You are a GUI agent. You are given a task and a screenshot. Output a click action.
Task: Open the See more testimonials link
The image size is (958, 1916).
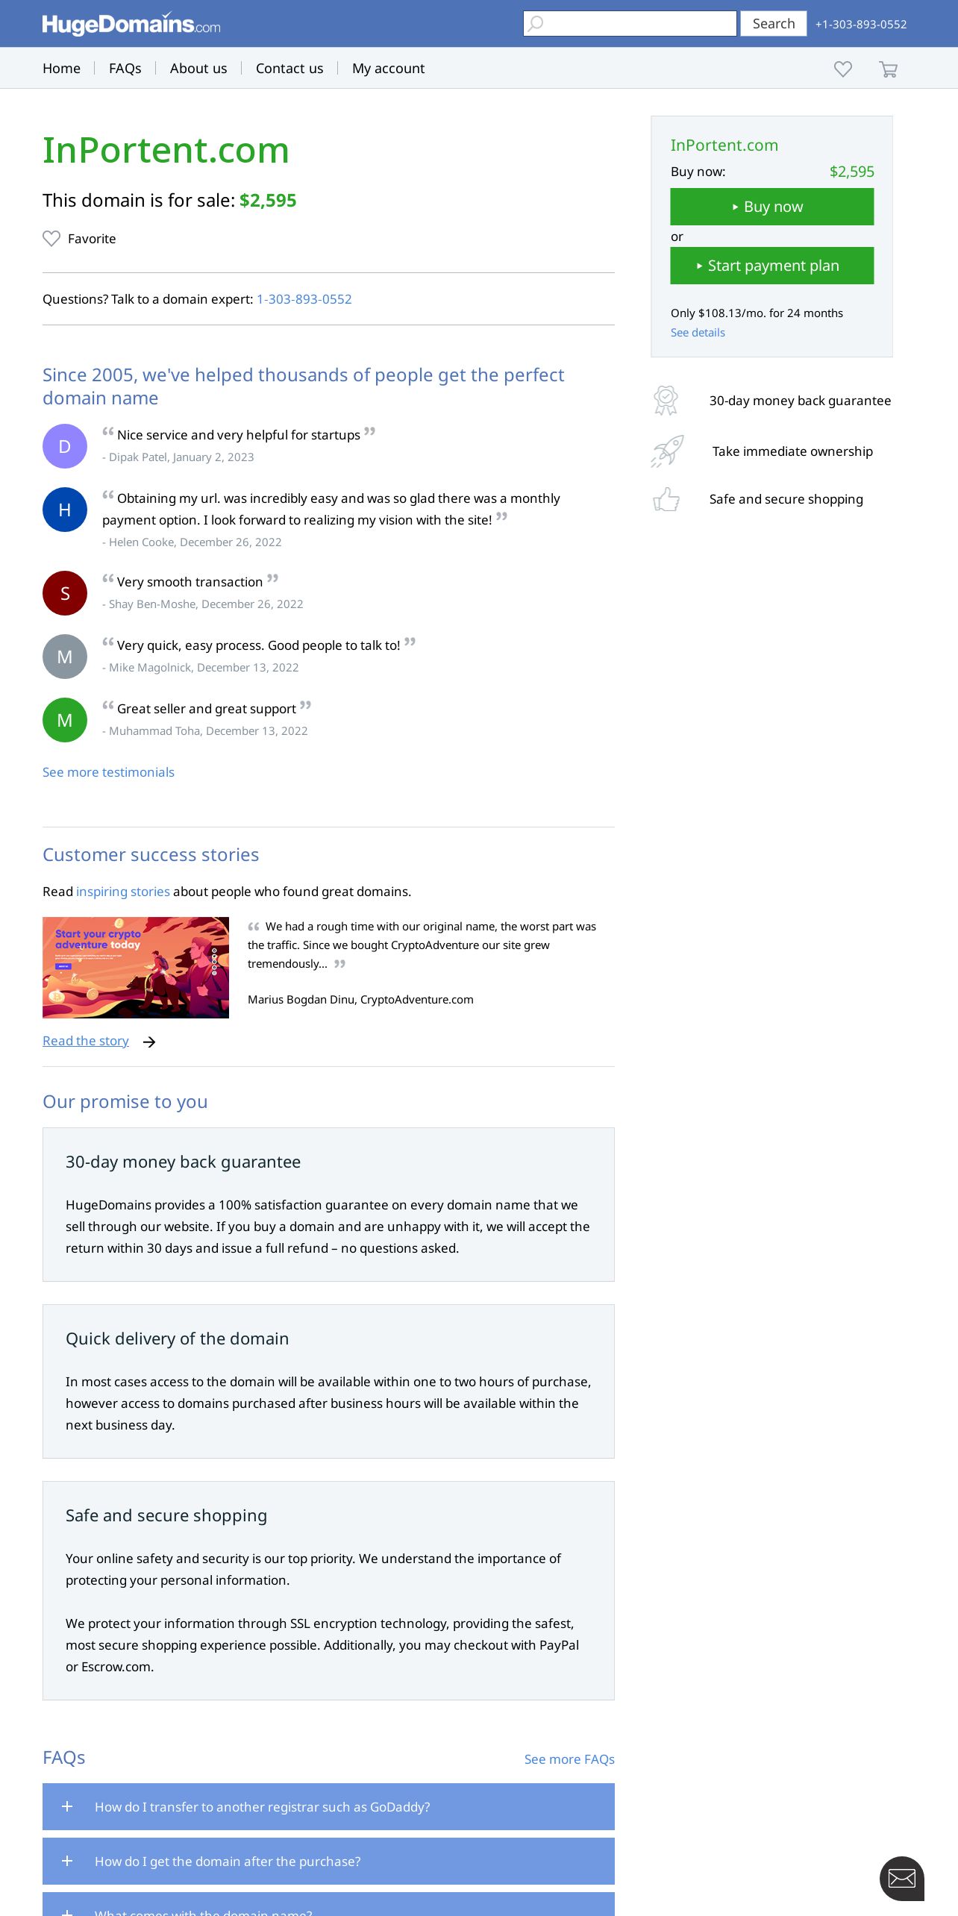108,772
